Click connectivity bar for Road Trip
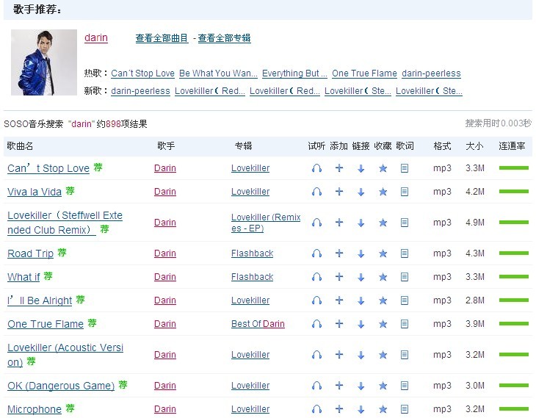Viewport: 536px width, 418px height. tap(514, 253)
